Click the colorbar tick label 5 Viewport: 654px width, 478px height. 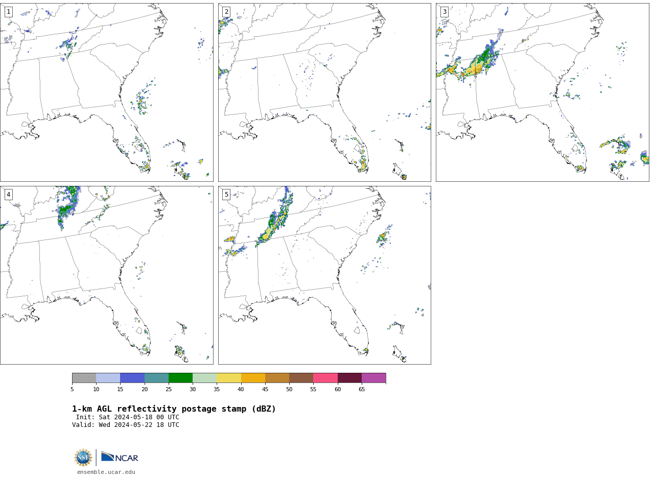click(x=72, y=390)
